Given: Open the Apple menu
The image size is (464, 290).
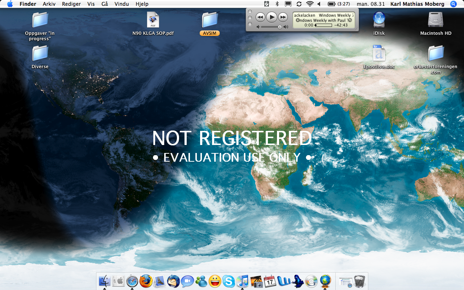Looking at the screenshot, I should tap(10, 4).
